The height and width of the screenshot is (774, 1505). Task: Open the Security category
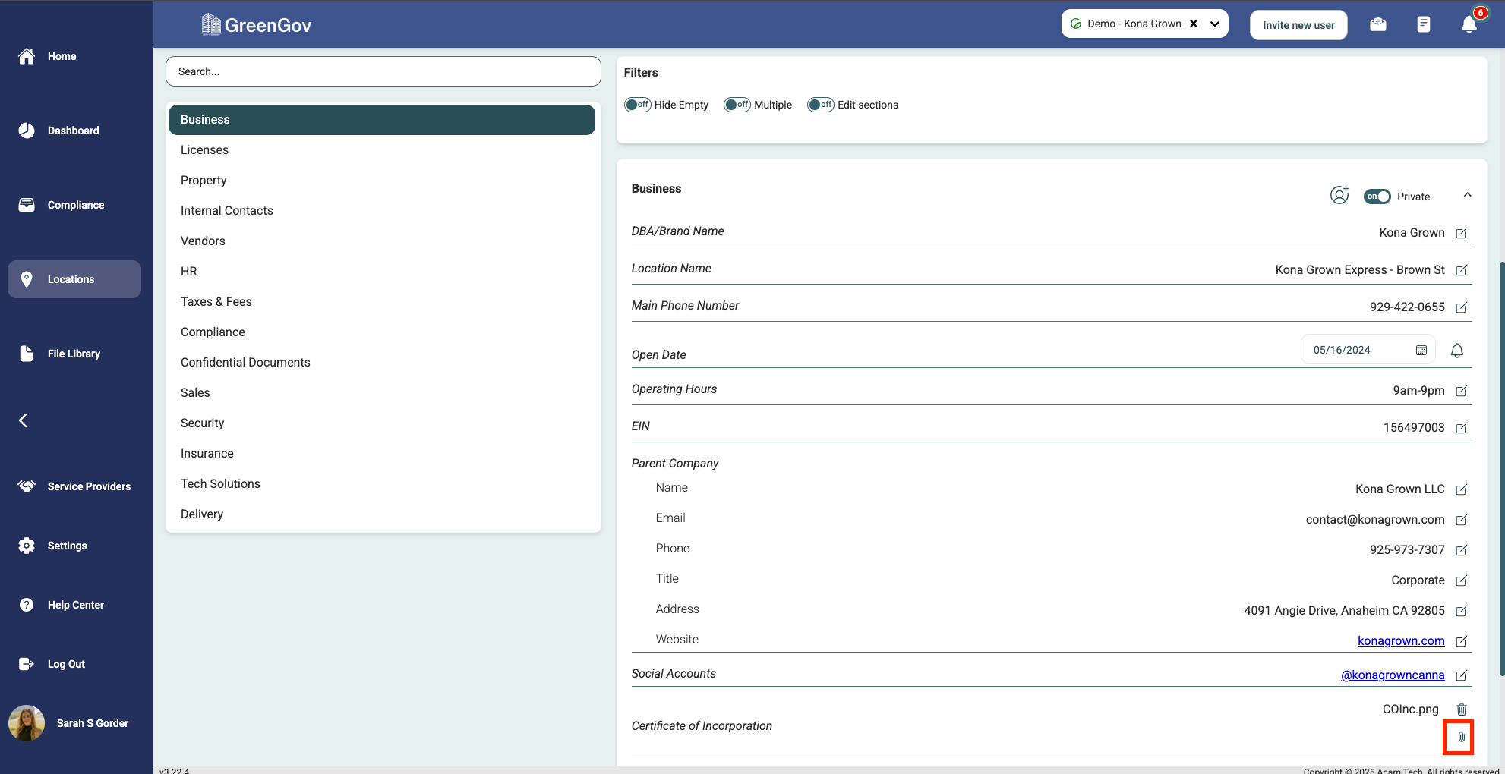click(x=382, y=423)
